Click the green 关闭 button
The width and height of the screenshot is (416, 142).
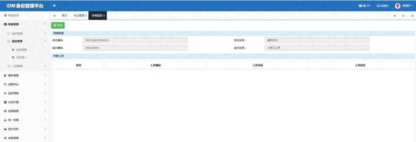[58, 25]
